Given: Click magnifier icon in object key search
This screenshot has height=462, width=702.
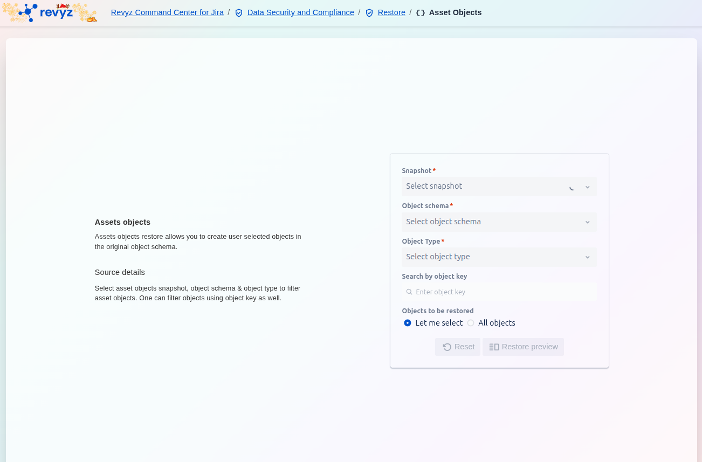Looking at the screenshot, I should tap(409, 292).
